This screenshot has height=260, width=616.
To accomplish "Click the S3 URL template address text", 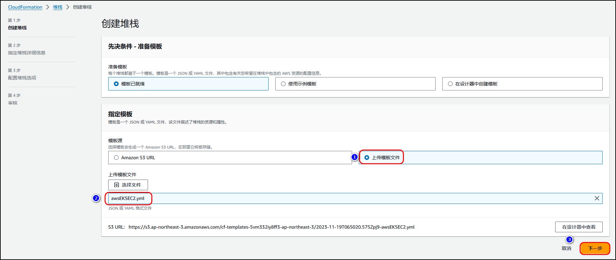I will (272, 227).
